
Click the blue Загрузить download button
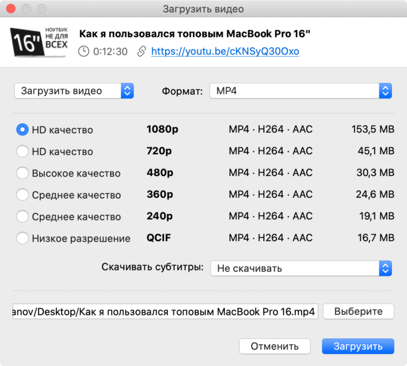click(358, 346)
